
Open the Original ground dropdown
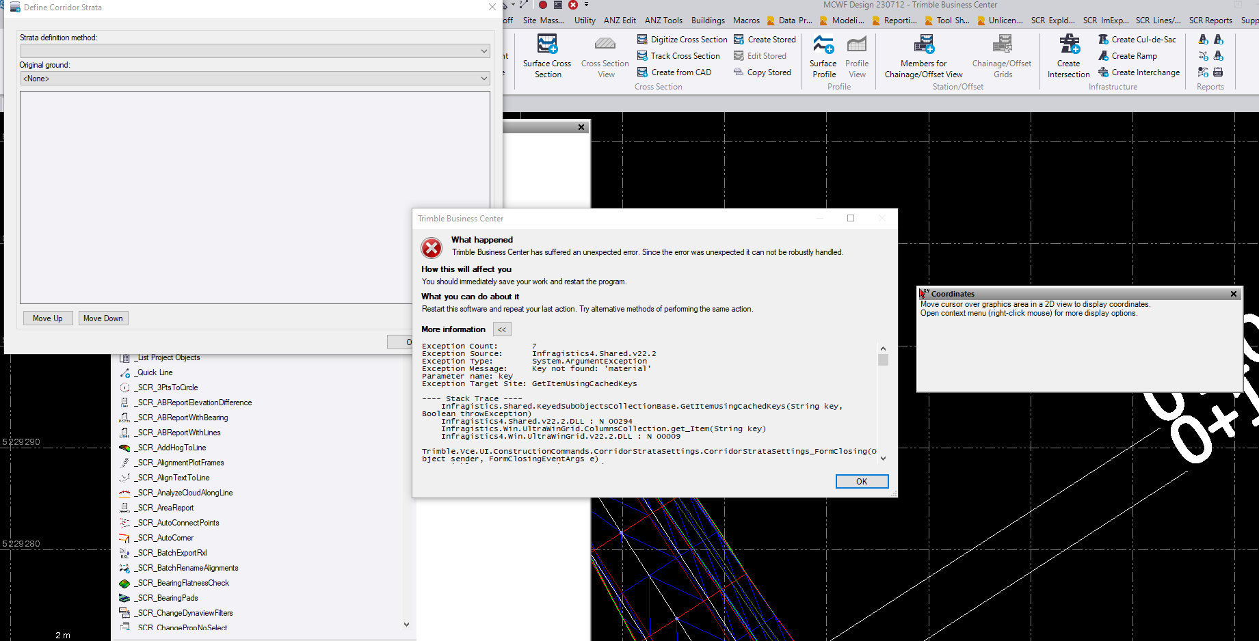255,79
